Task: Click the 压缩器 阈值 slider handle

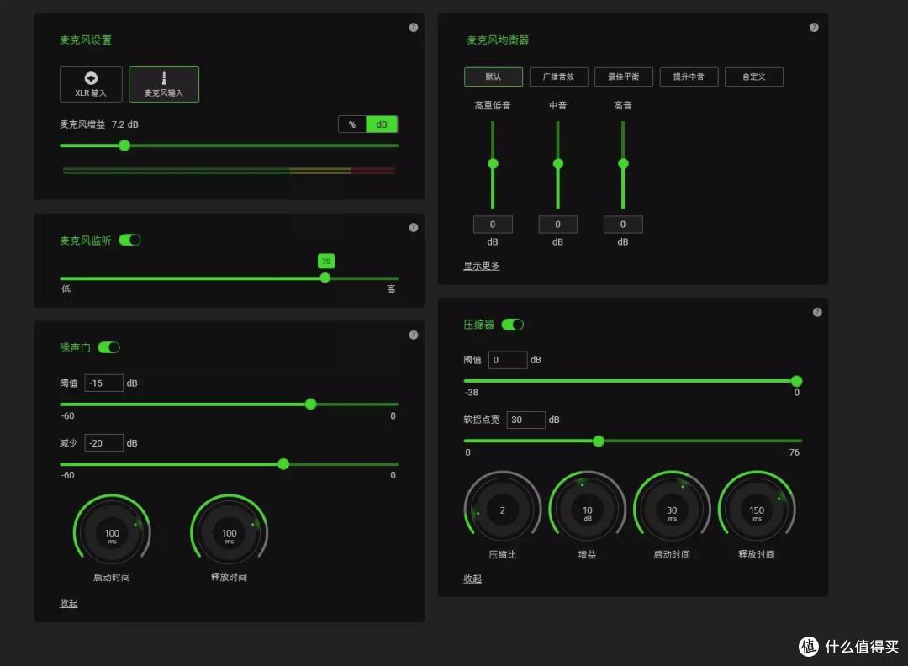Action: click(x=797, y=381)
